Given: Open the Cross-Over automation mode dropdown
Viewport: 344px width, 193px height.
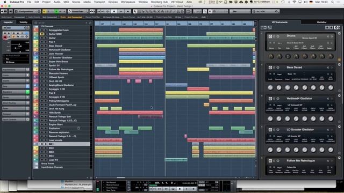Looking at the screenshot, I should click(x=78, y=11).
